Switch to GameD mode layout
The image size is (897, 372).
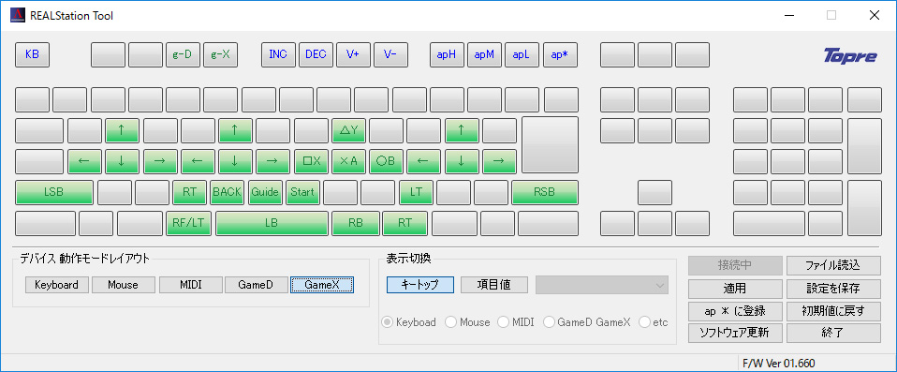click(x=256, y=285)
